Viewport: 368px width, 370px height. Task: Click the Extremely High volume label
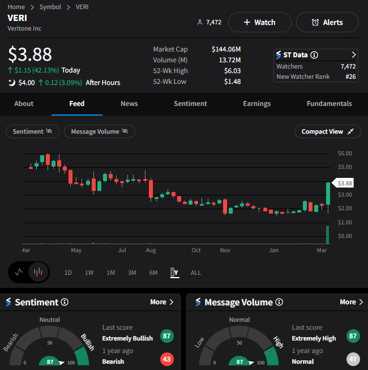point(314,338)
